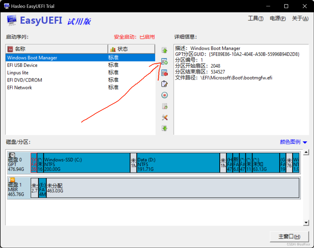This screenshot has height=248, width=314.
Task: Click the Hasleo app icon in title bar
Action: [x=7, y=6]
